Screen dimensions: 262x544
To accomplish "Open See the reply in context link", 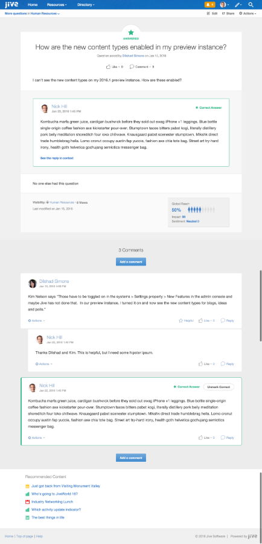I will [x=57, y=158].
